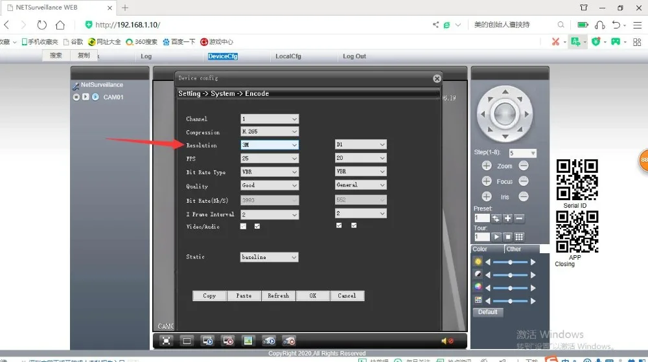Open the Step(1-8) dropdown
Screen dimensions: 648x362
pos(522,153)
